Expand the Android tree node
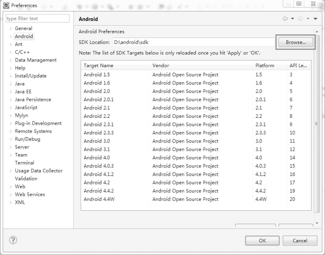325x255 pixels. click(x=11, y=36)
